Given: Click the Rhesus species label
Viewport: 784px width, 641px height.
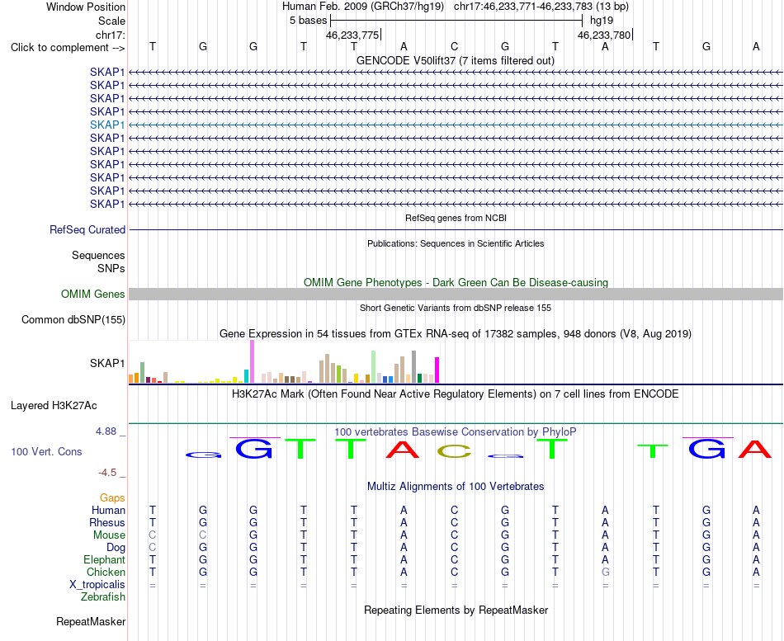Looking at the screenshot, I should point(107,522).
